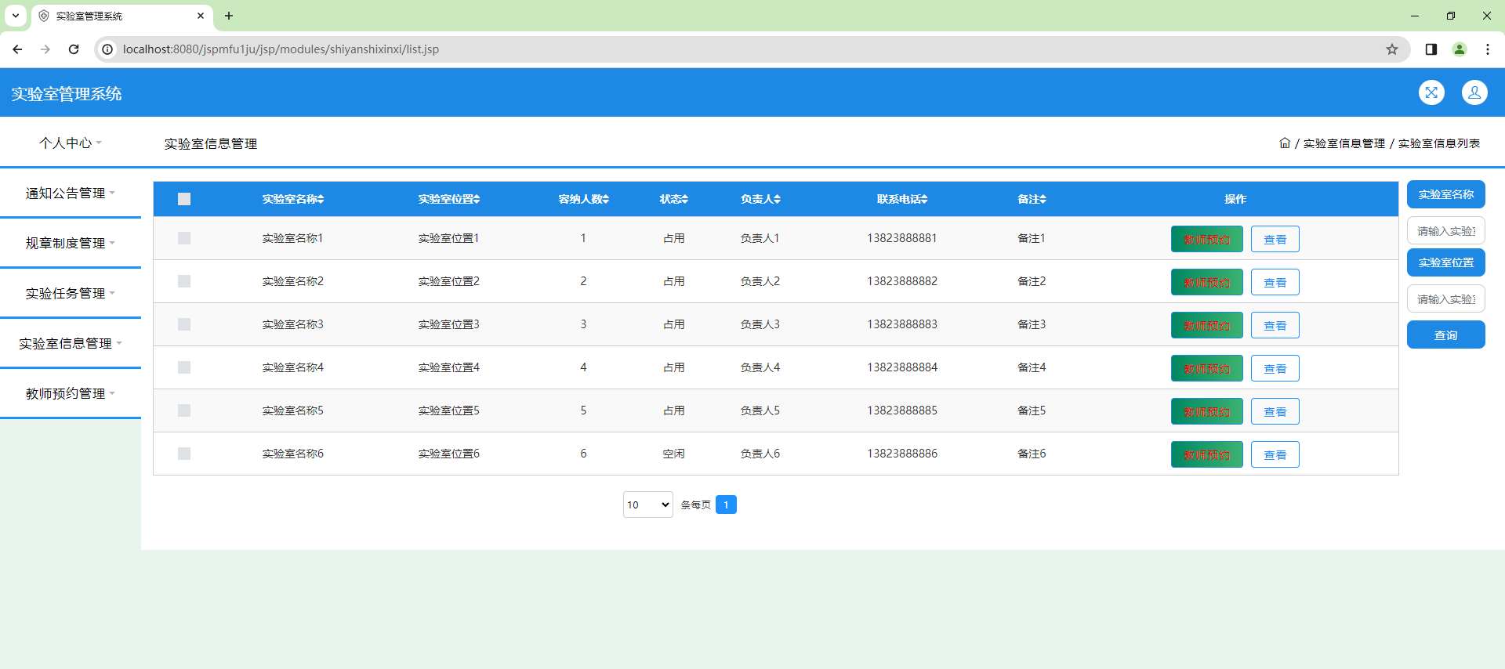Reload the page using refresh icon
This screenshot has height=669, width=1505.
(74, 49)
